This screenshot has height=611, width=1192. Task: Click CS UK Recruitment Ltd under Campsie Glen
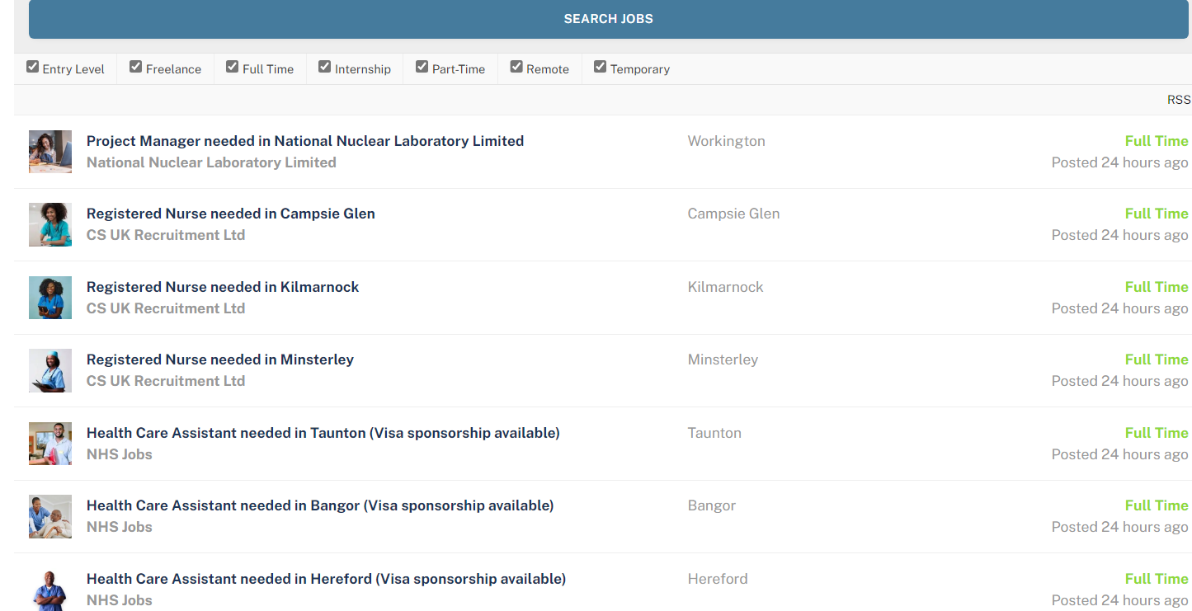166,235
